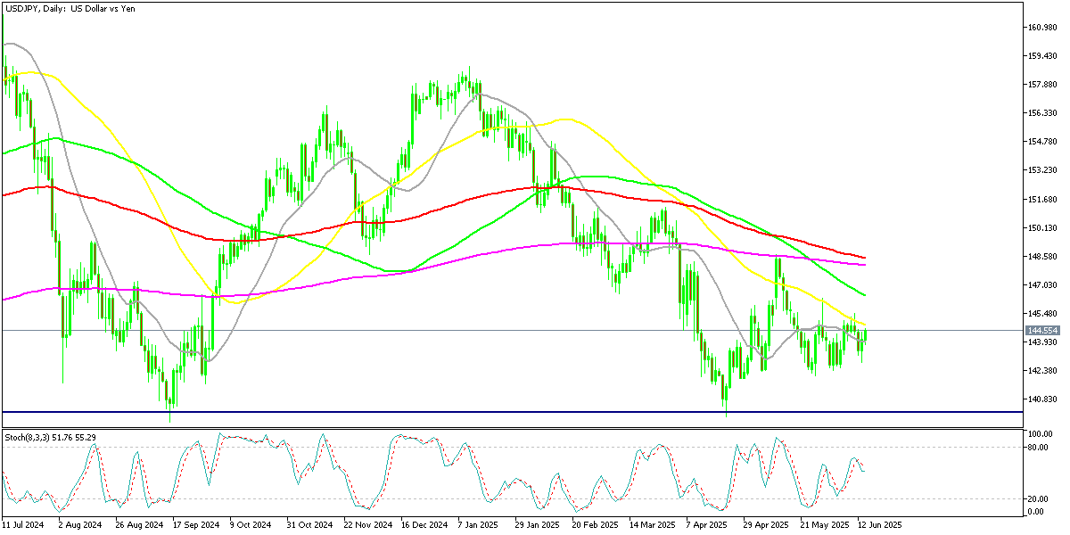Image resolution: width=1070 pixels, height=535 pixels.
Task: Click the 9 Oct 2024 date label
Action: point(251,526)
